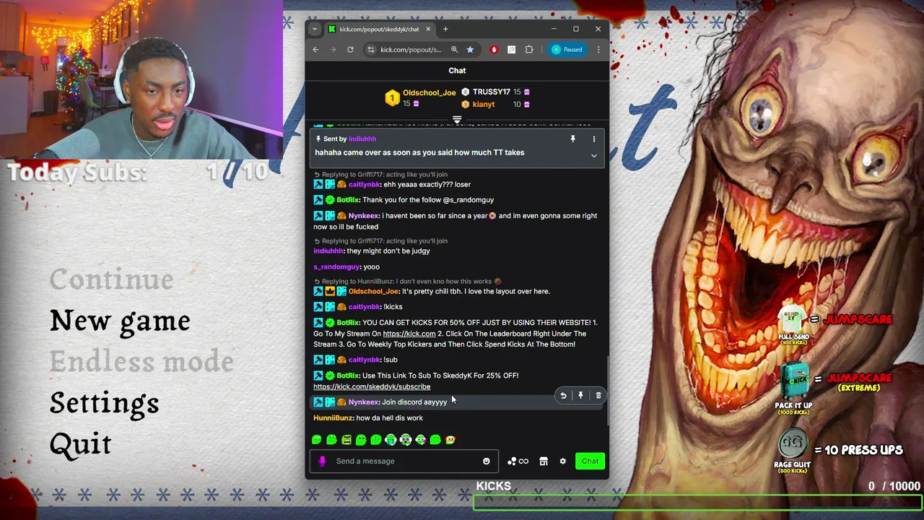Screen dimensions: 924x520
Task: Click Oldschool_Joe's name on the pretty chill message
Action: click(373, 291)
